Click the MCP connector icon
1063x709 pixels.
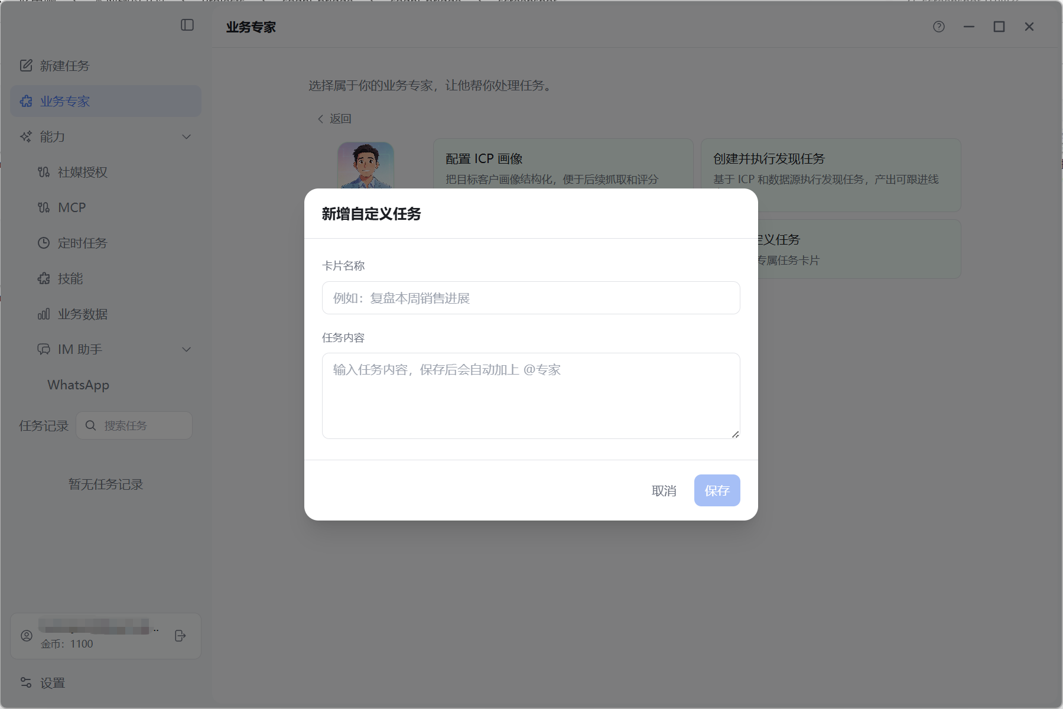coord(44,207)
